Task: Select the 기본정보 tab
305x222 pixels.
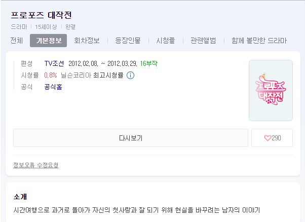Action: [49, 41]
